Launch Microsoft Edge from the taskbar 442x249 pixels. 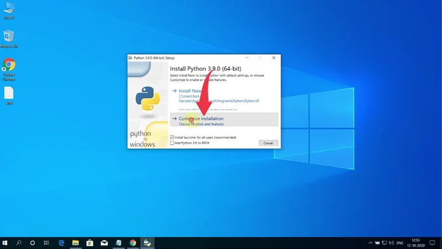(x=61, y=243)
